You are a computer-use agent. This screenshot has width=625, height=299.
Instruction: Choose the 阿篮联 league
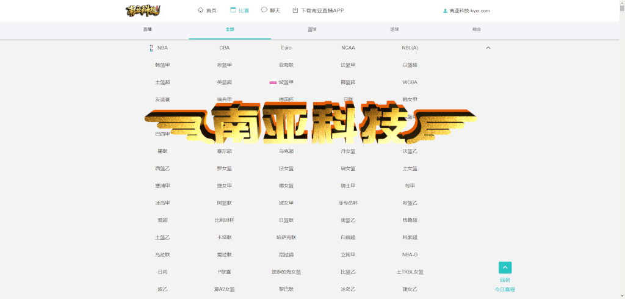[225, 203]
